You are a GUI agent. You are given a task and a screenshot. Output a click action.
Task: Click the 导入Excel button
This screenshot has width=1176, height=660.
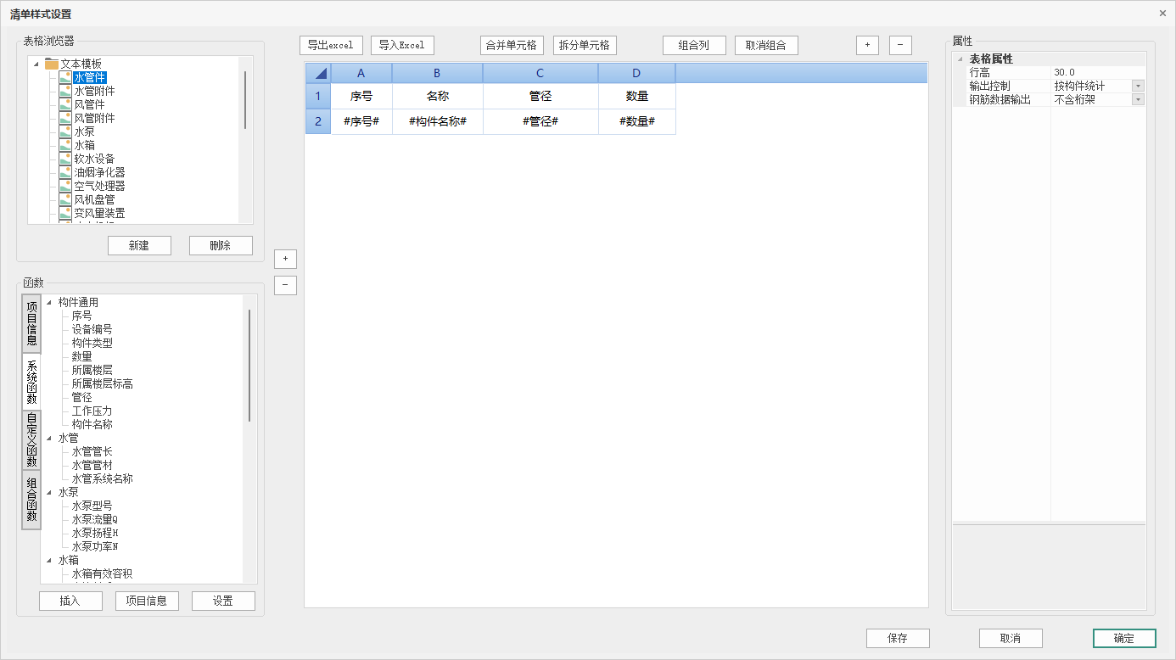[x=402, y=45]
